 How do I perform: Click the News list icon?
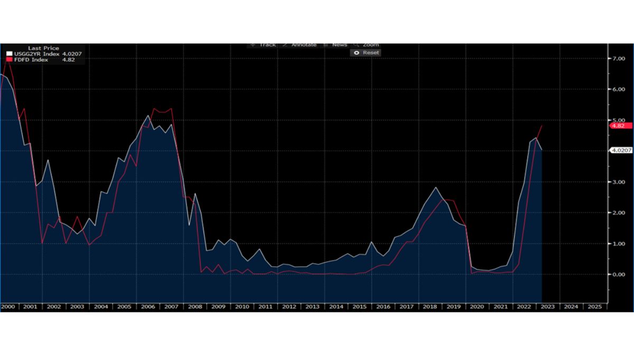click(x=325, y=45)
